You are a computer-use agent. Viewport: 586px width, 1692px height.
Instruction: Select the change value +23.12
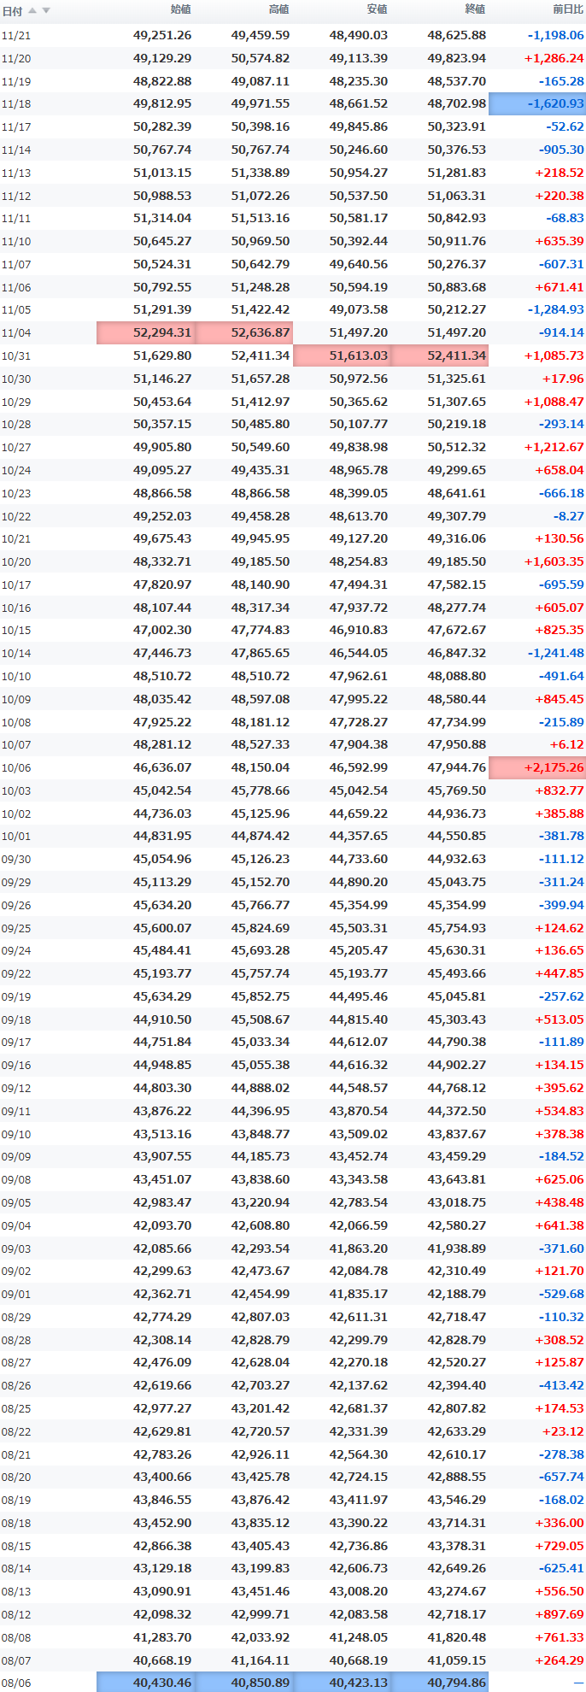[x=564, y=1432]
